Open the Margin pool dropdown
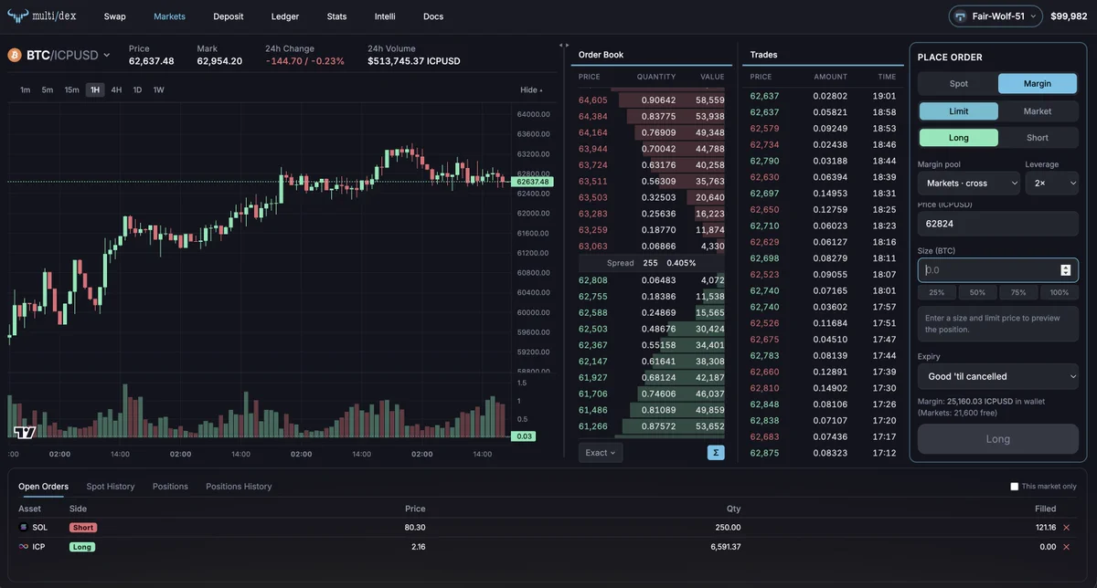The width and height of the screenshot is (1097, 588). pyautogui.click(x=968, y=184)
